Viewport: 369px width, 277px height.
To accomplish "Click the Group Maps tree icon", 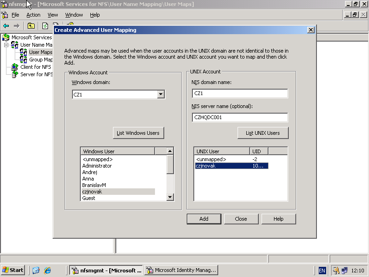I will [24, 60].
